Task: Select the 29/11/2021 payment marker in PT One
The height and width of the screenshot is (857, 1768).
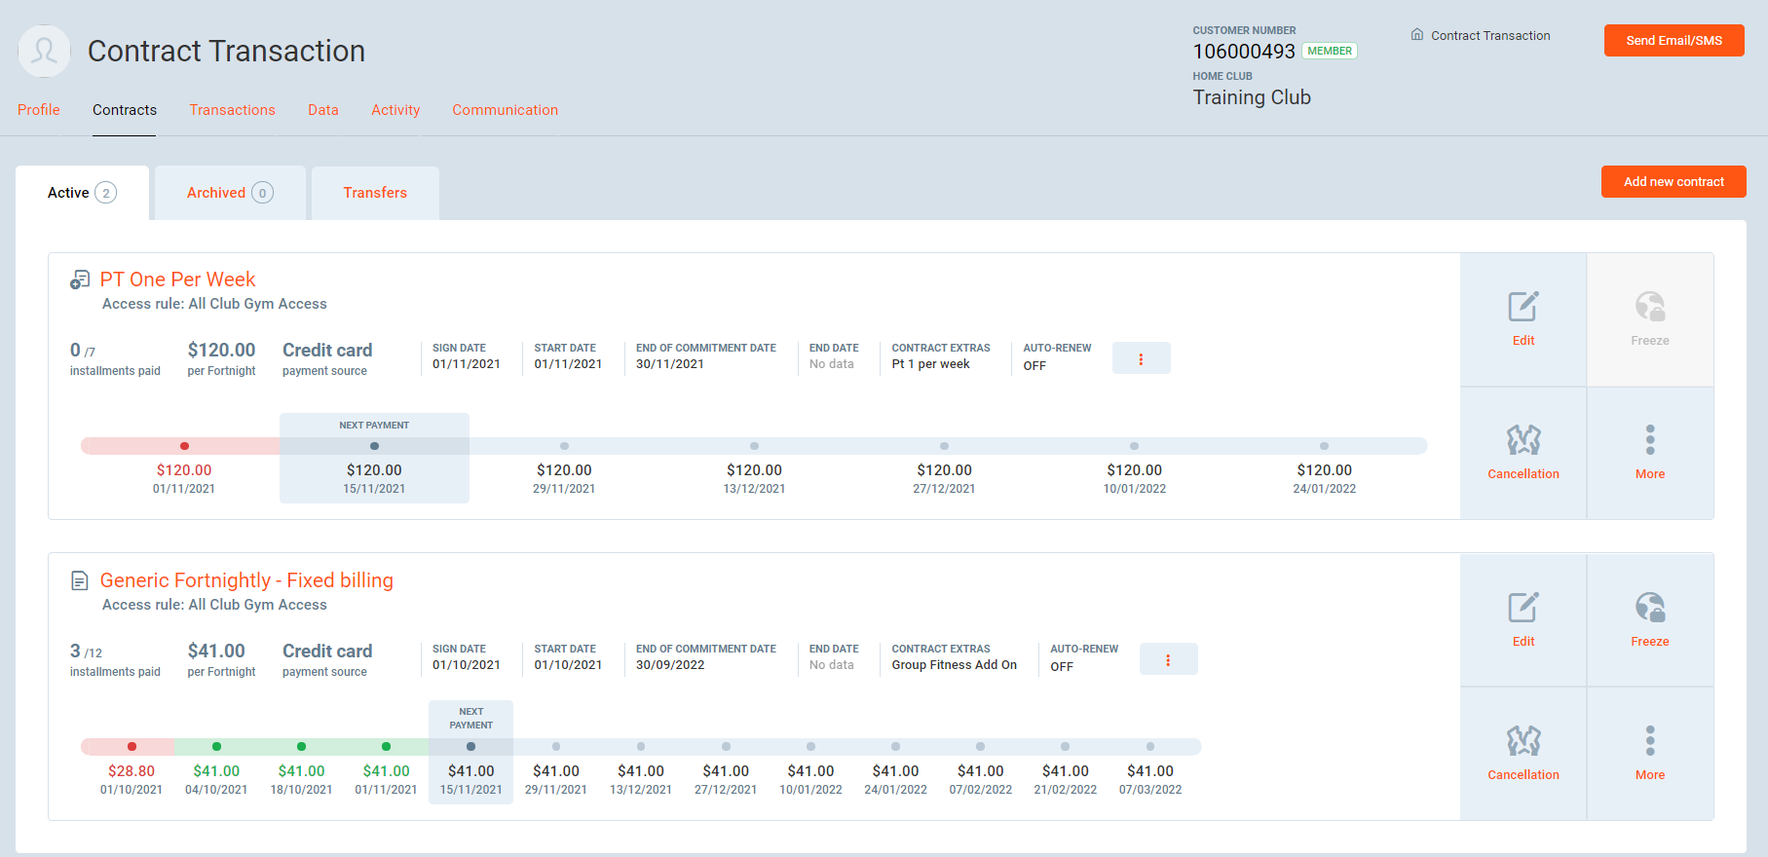Action: click(x=564, y=446)
